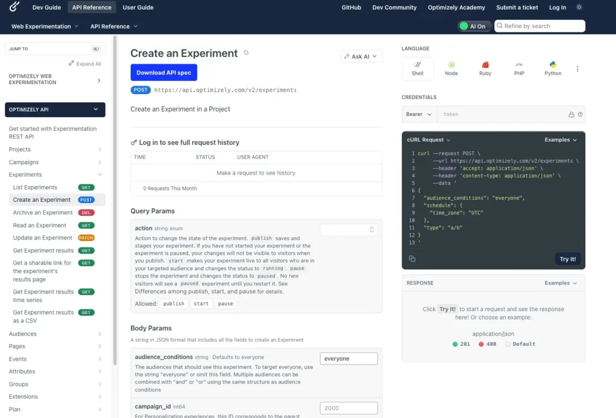The width and height of the screenshot is (616, 418).
Task: Select the Python language icon
Action: point(552,68)
